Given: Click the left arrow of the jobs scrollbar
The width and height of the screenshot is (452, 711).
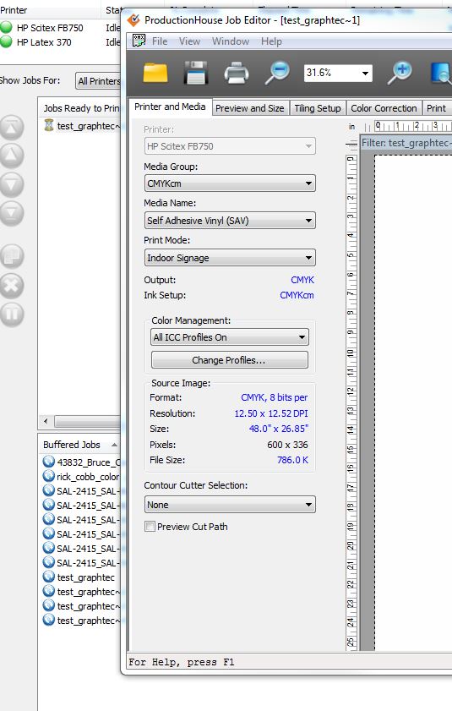Looking at the screenshot, I should click(x=46, y=421).
